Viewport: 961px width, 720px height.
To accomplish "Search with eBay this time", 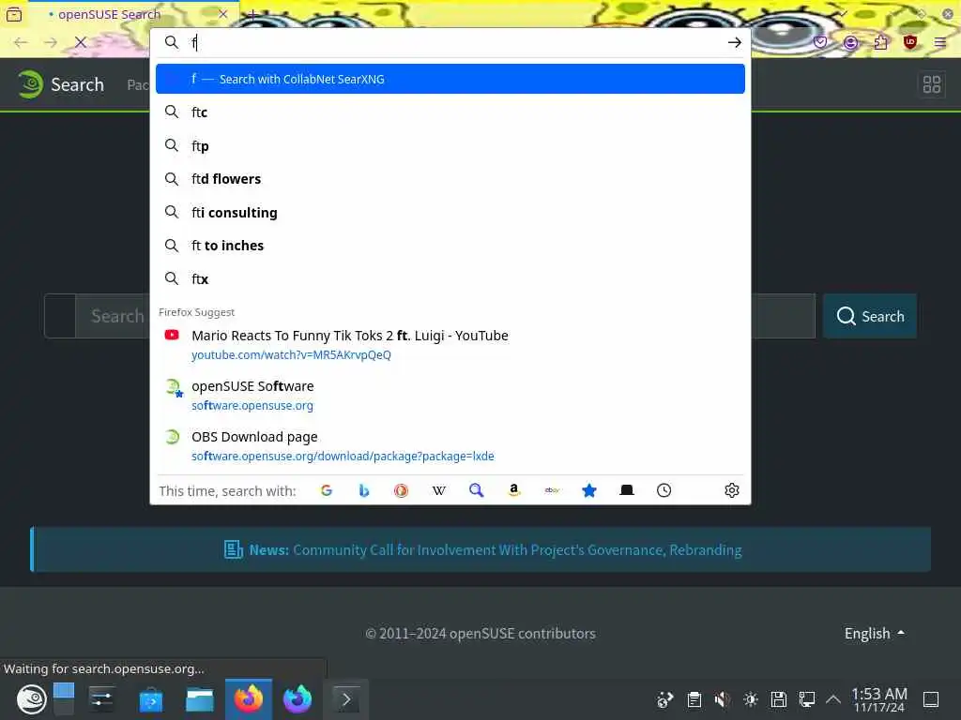I will point(552,490).
